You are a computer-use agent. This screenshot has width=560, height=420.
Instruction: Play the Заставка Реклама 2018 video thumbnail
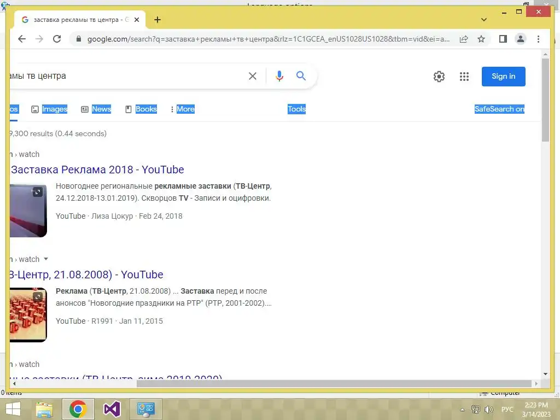pyautogui.click(x=28, y=211)
